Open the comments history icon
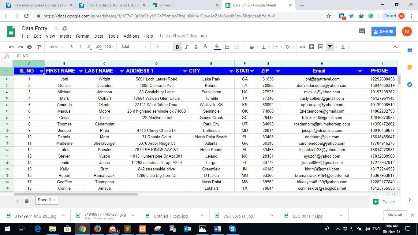The width and height of the screenshot is (418, 235). 362,31
